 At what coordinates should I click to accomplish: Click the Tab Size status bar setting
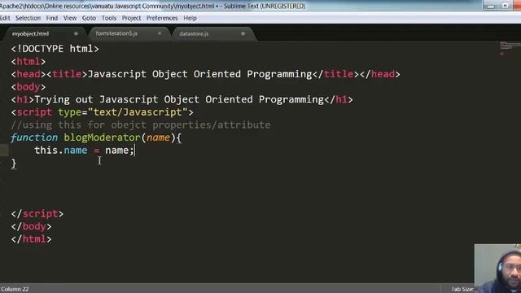click(x=462, y=289)
